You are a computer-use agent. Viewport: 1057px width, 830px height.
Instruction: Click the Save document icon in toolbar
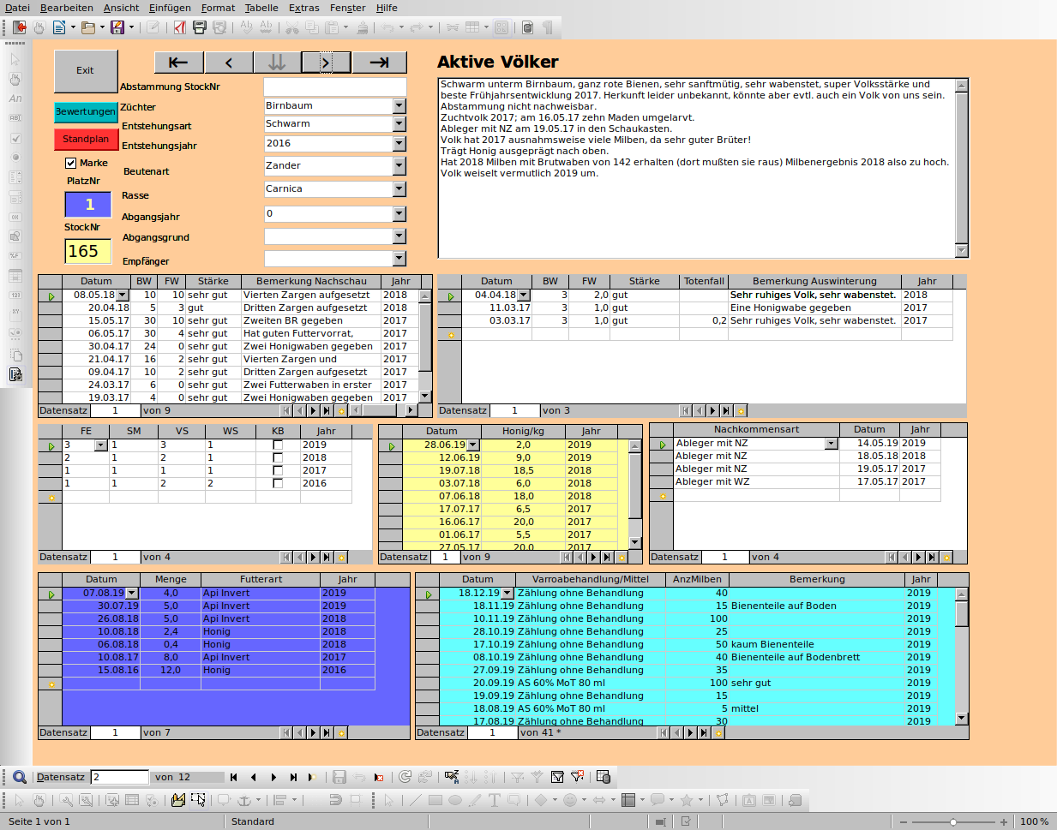pyautogui.click(x=117, y=27)
